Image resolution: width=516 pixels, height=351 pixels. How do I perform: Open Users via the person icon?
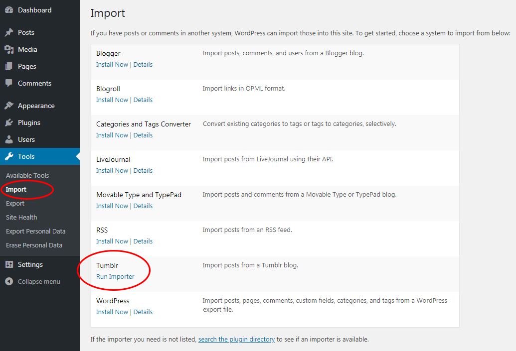(x=9, y=139)
